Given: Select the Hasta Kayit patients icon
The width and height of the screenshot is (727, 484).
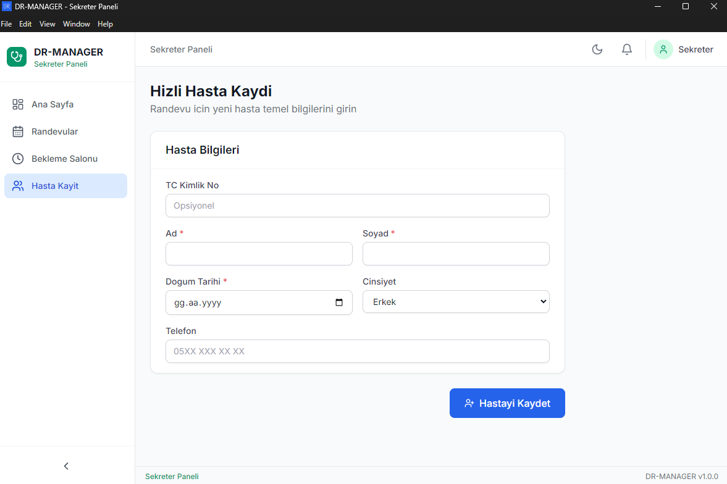Looking at the screenshot, I should click(x=17, y=186).
